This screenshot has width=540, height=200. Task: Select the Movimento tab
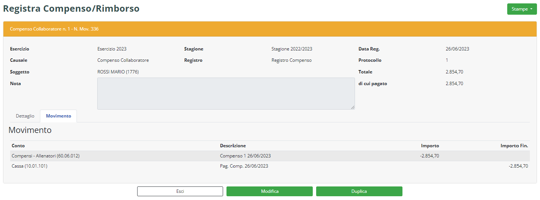[58, 116]
